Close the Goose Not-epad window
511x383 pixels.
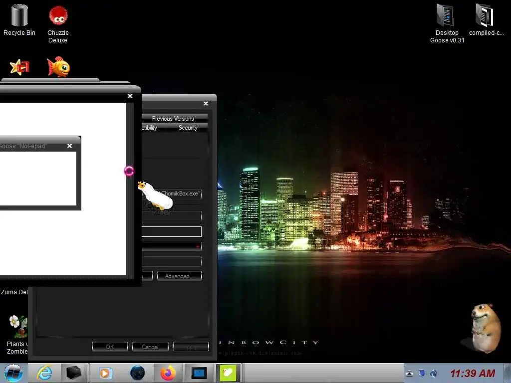[69, 146]
